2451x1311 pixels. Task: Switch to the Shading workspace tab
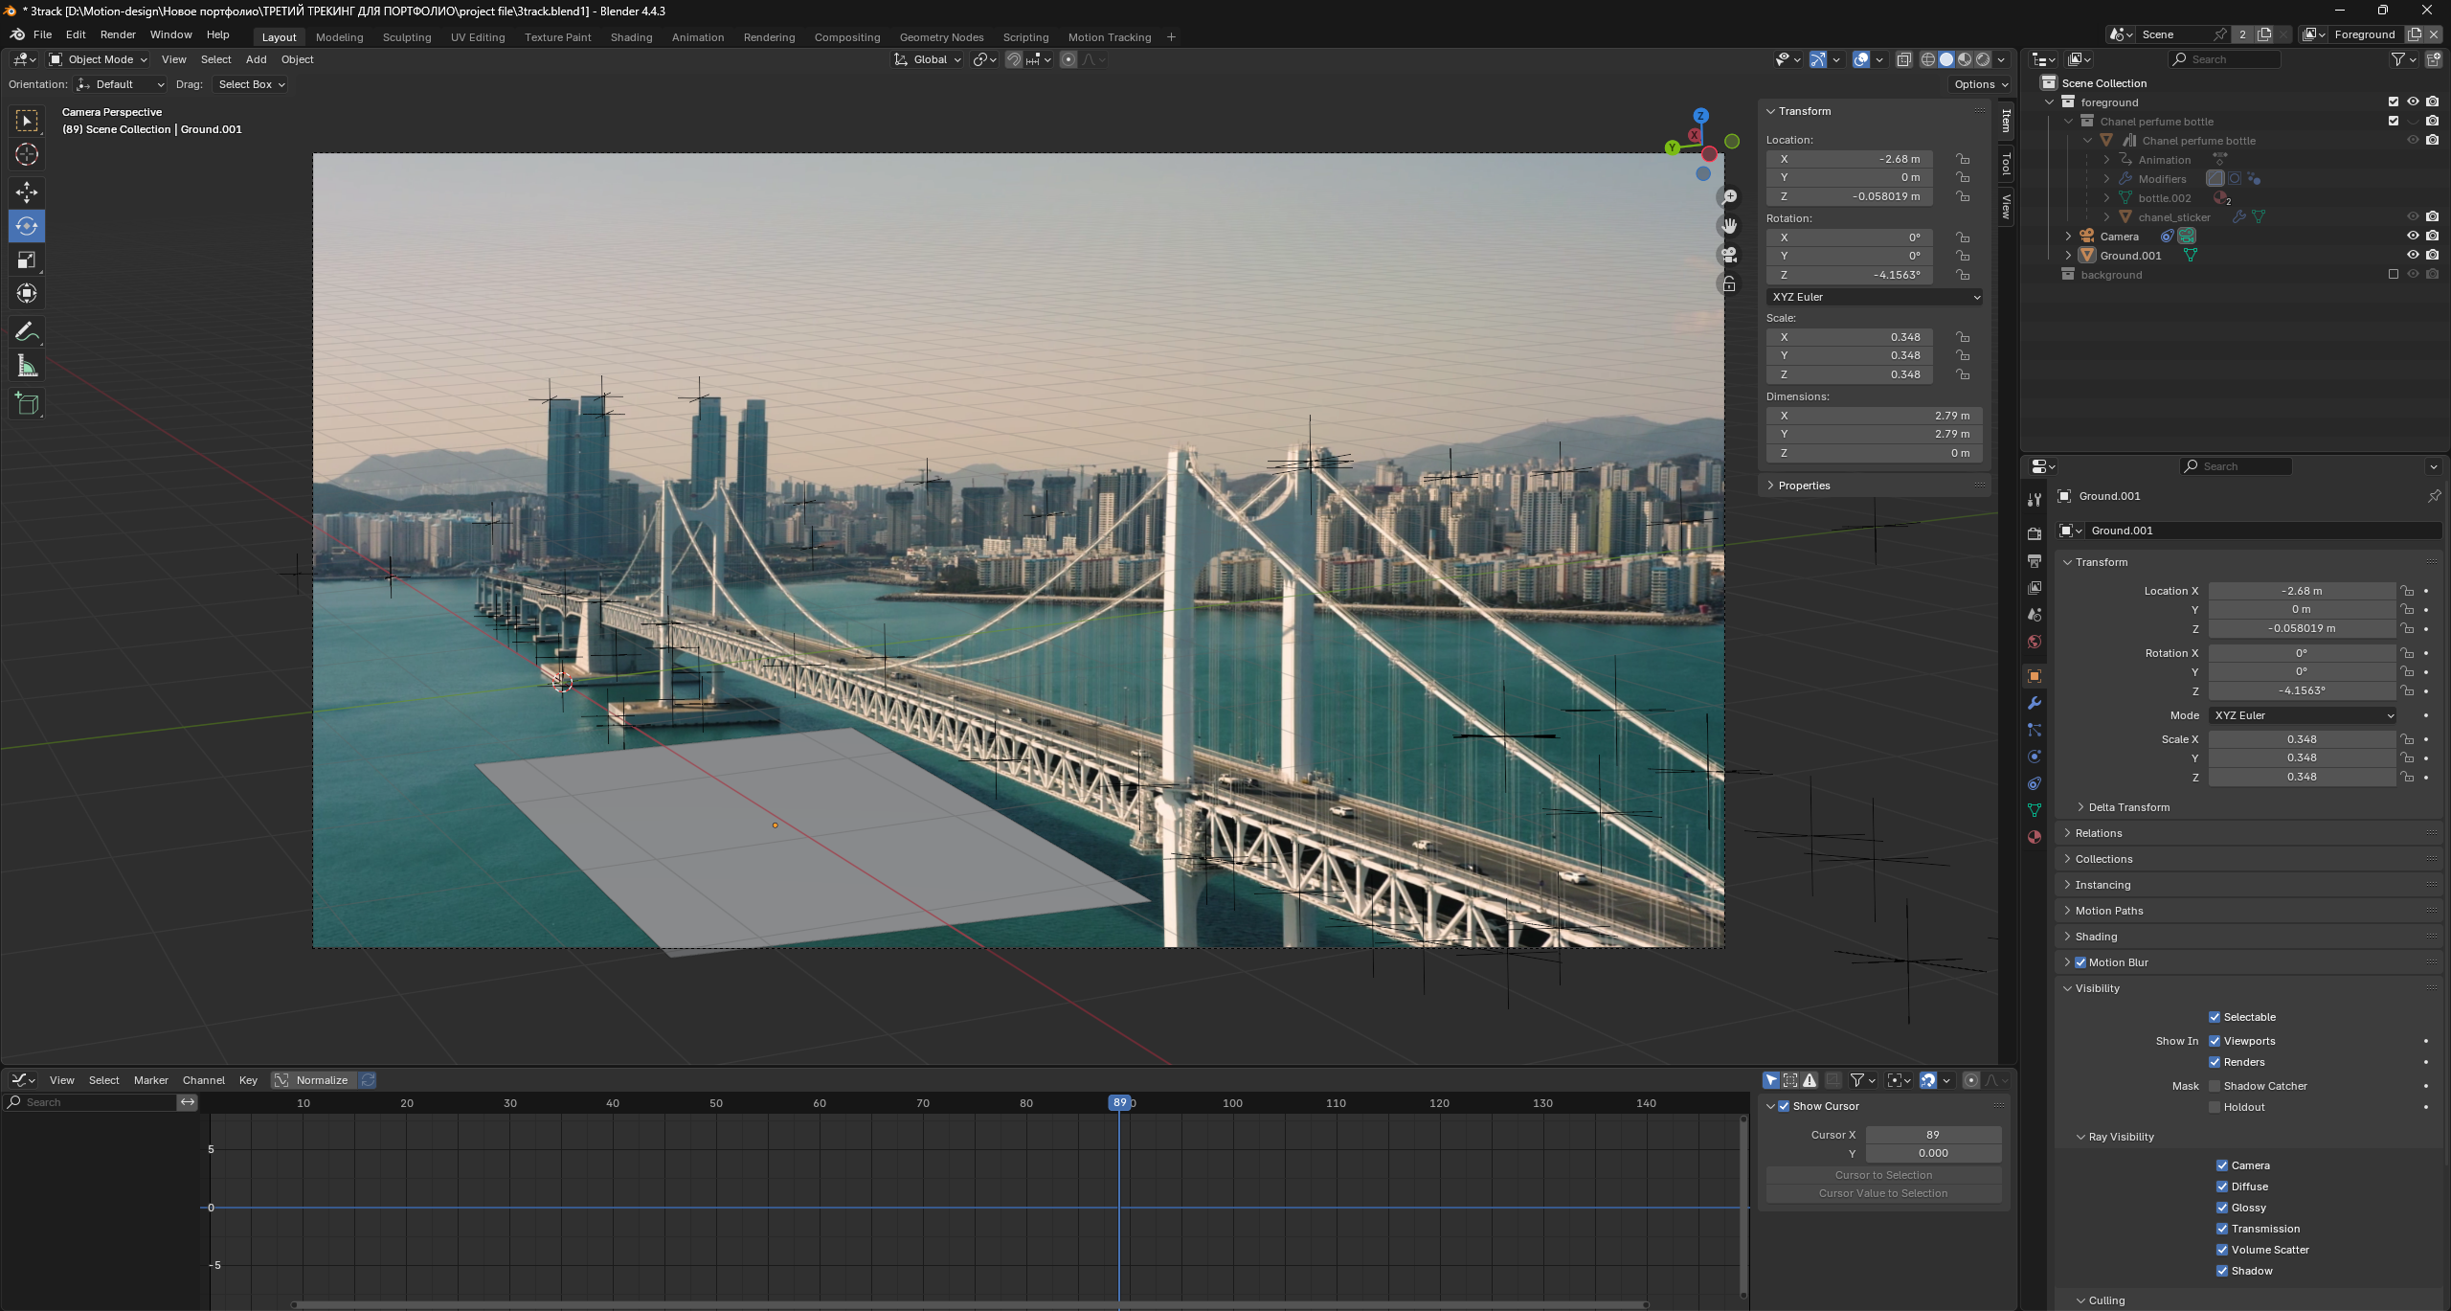pos(631,37)
